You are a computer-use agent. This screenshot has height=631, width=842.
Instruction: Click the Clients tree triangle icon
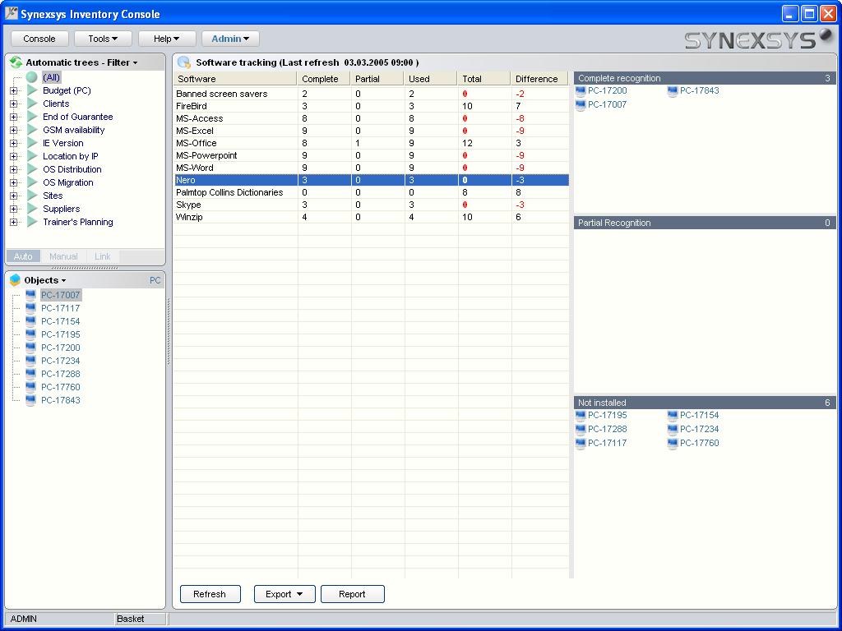coord(32,104)
